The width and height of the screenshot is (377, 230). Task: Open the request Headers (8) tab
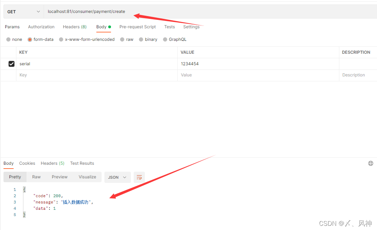click(75, 27)
